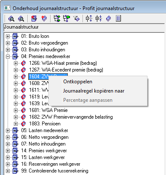Expand the 06: Netto vergoedingen node
166x175 pixels.
click(8, 137)
